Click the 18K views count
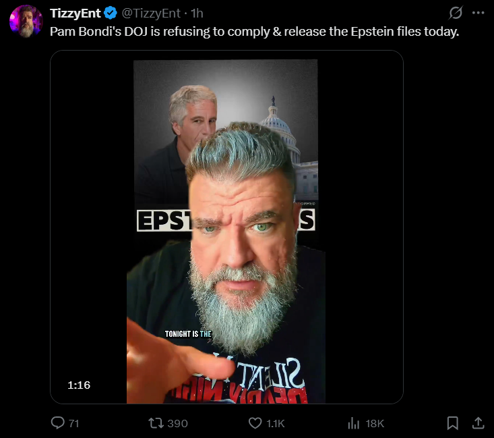The image size is (494, 438). 375,423
